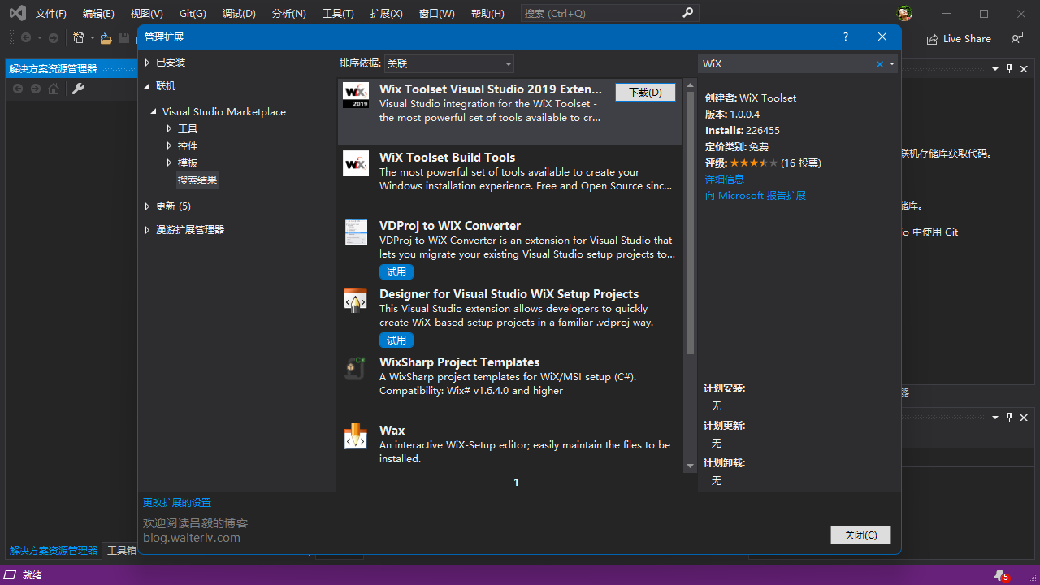Open the search box history dropdown arrow
1040x585 pixels.
coord(891,64)
